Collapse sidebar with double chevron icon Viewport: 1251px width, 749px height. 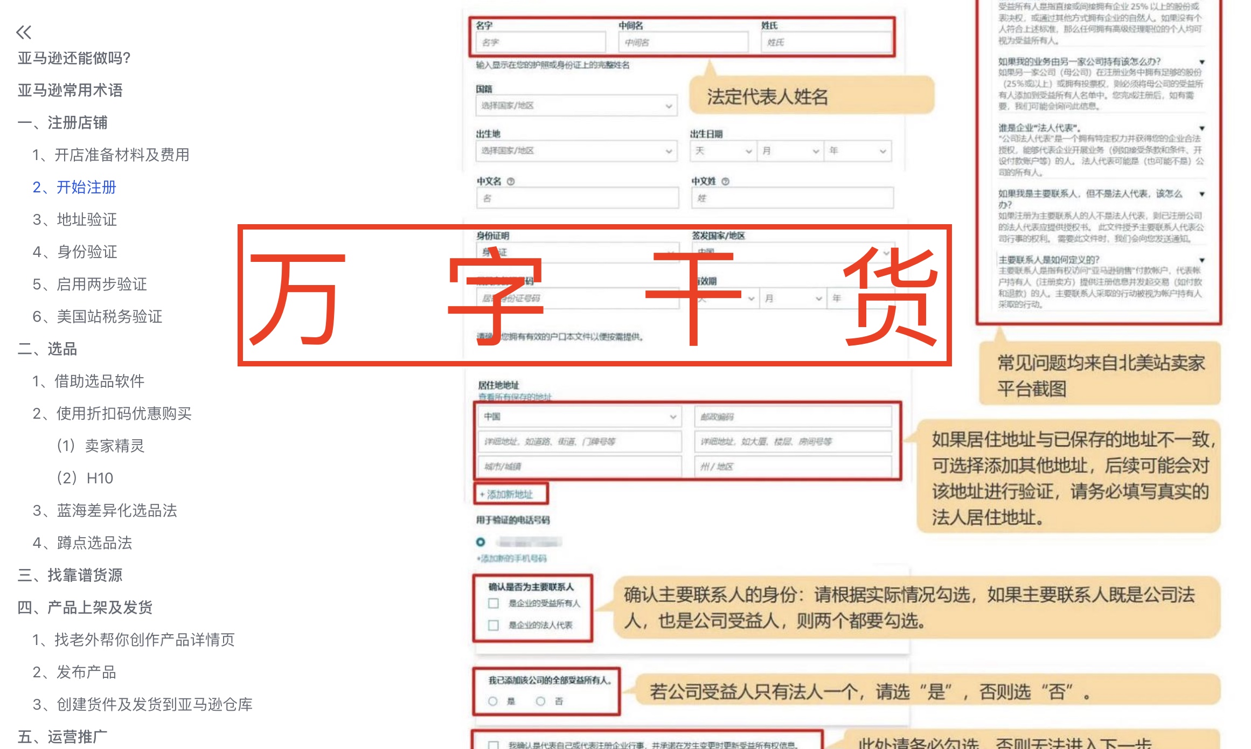coord(24,32)
